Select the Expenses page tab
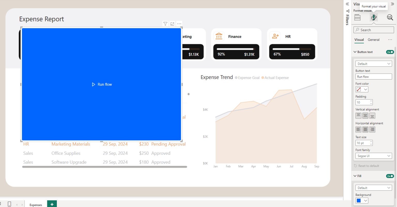The width and height of the screenshot is (397, 207). (36, 204)
